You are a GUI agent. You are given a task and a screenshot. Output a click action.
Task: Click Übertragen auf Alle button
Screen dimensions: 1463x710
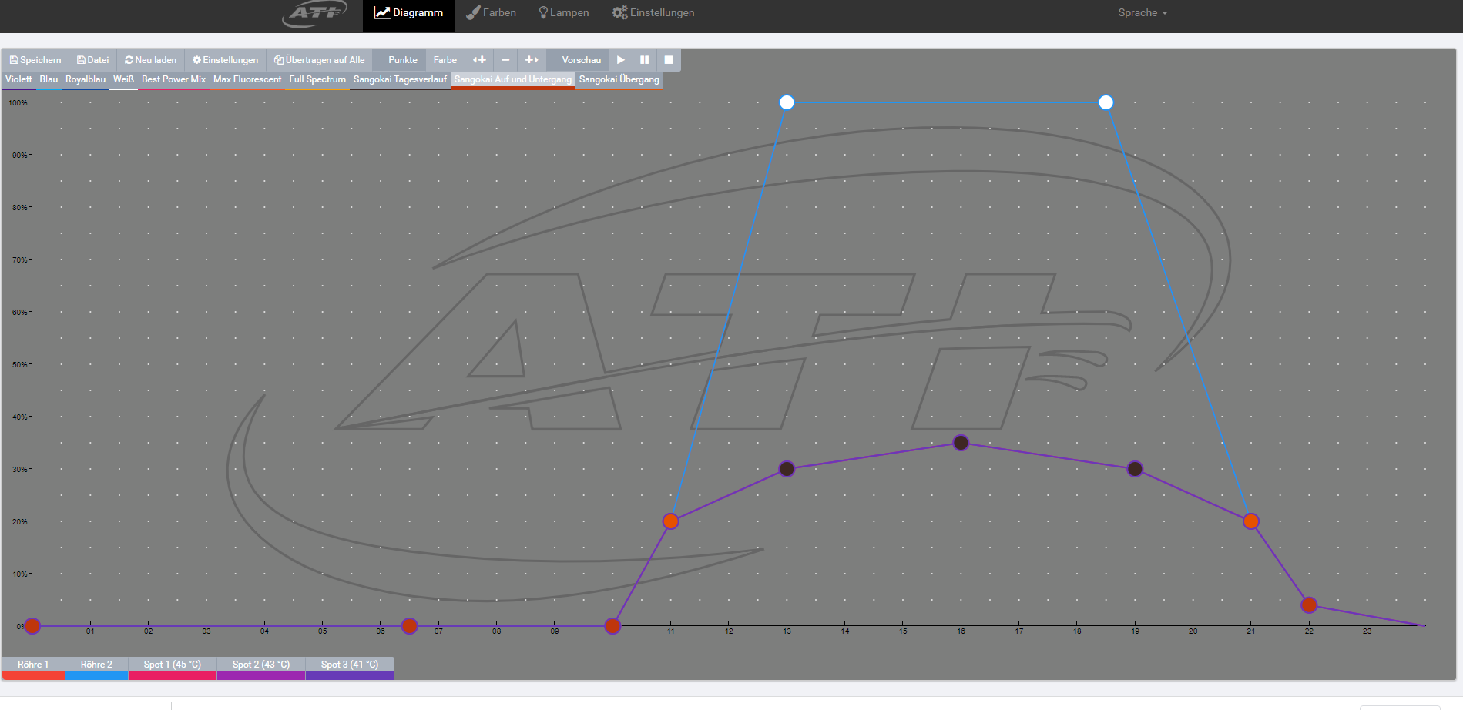[x=320, y=60]
